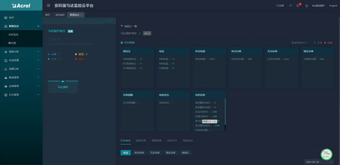
Task: Close the 数据监控 tab
Action: pos(81,15)
